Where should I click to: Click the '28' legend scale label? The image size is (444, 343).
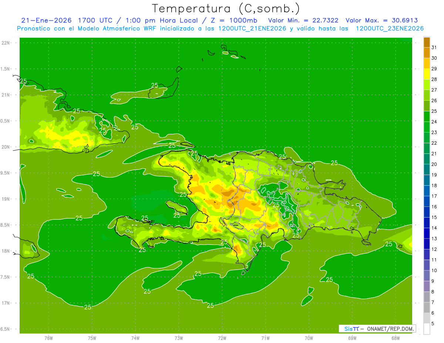tap(434, 79)
